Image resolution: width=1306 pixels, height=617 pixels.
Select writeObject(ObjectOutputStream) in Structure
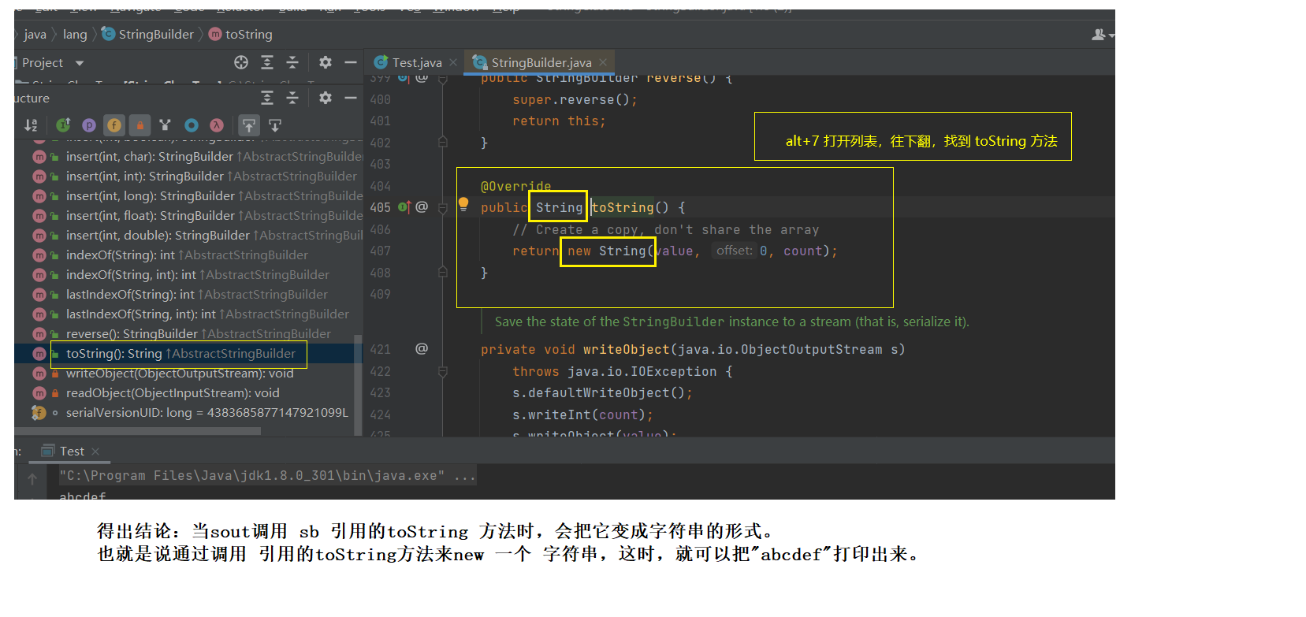(188, 374)
